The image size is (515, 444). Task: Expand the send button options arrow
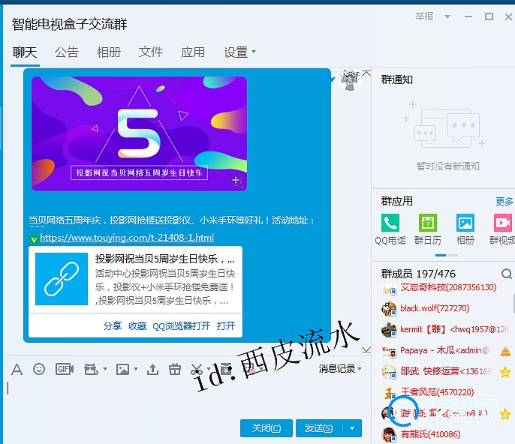352,428
